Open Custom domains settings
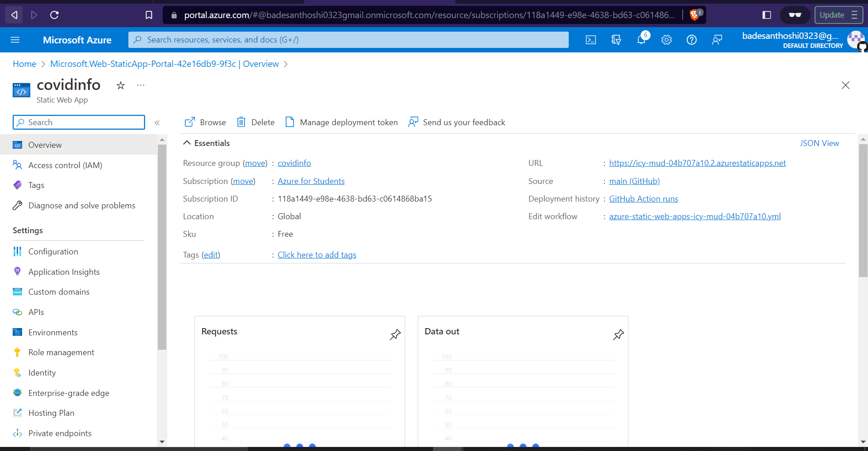The width and height of the screenshot is (868, 451). click(x=58, y=291)
